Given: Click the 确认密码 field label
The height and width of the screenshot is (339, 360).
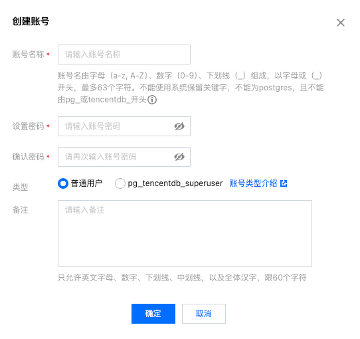Looking at the screenshot, I should [x=28, y=157].
